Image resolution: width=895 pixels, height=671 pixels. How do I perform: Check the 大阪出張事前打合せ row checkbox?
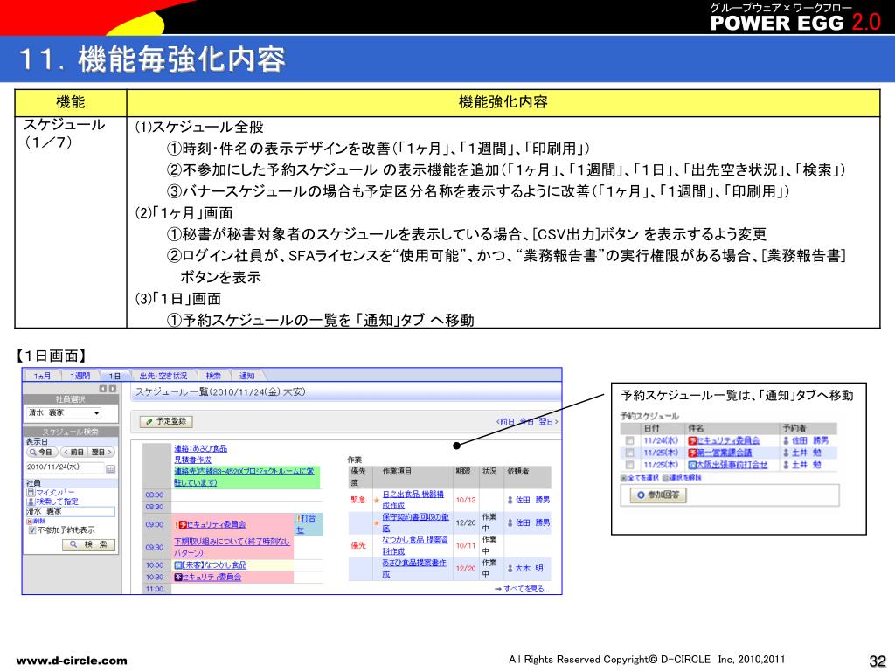(x=629, y=465)
